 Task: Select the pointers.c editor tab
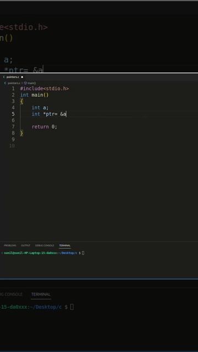click(x=13, y=77)
